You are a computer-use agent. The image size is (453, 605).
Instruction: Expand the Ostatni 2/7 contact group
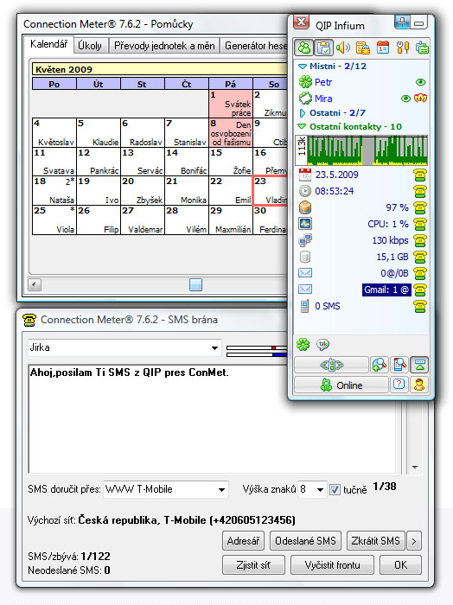303,113
